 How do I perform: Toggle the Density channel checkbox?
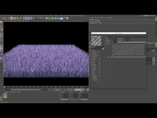pyautogui.click(x=99, y=64)
